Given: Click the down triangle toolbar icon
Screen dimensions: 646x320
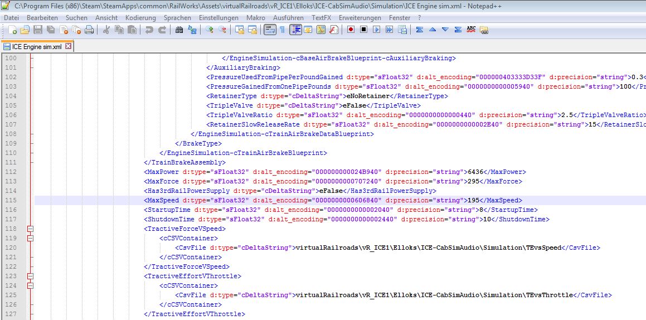Looking at the screenshot, I should (x=445, y=30).
